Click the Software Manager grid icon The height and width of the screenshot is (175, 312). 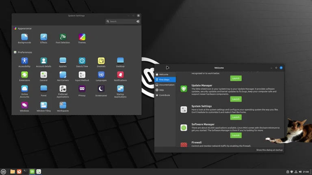184,128
